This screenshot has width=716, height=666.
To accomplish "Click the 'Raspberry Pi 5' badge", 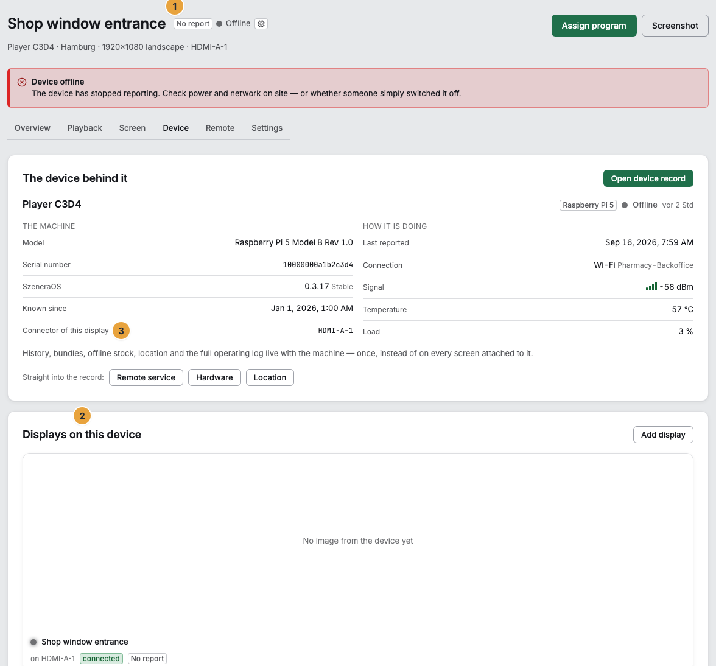I will [588, 205].
